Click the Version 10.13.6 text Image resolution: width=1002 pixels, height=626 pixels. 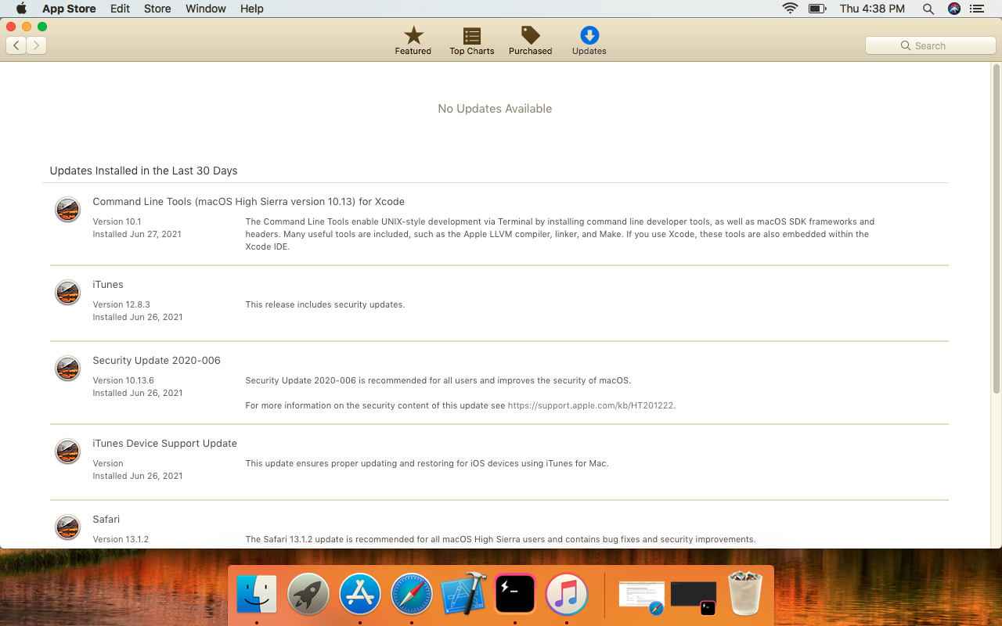pos(123,380)
